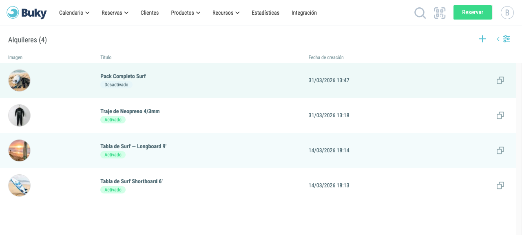Click the QR code scanner icon

440,13
